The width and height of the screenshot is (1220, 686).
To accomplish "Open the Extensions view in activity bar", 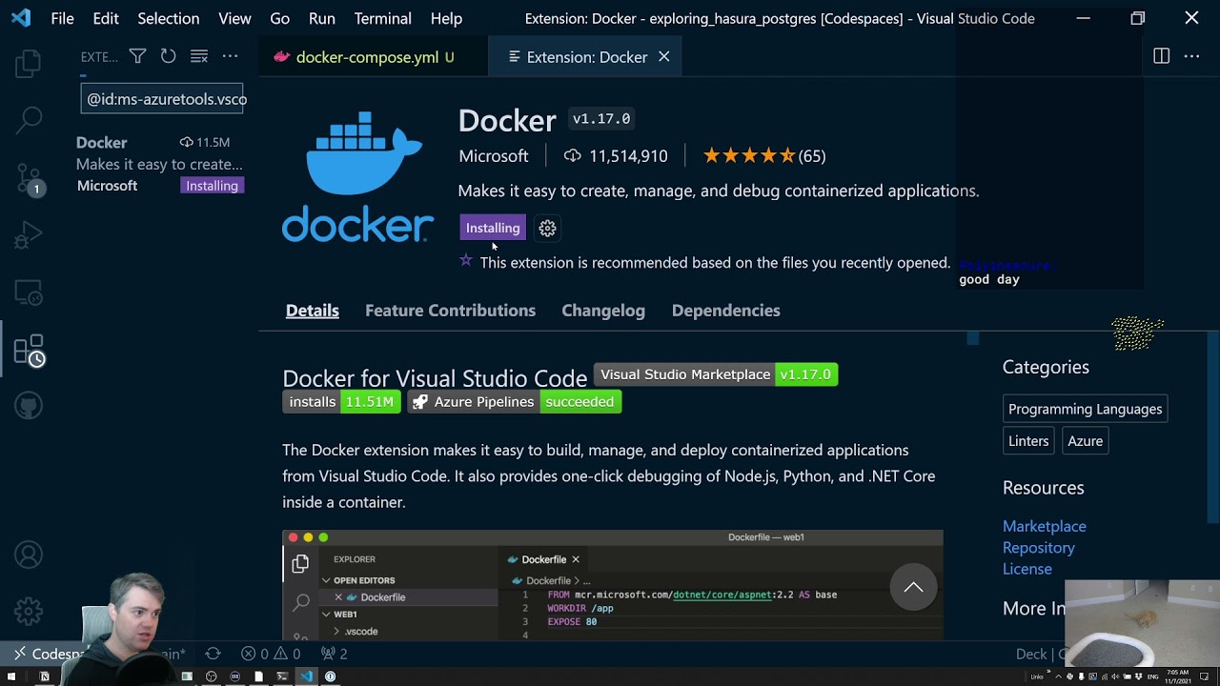I will click(29, 350).
